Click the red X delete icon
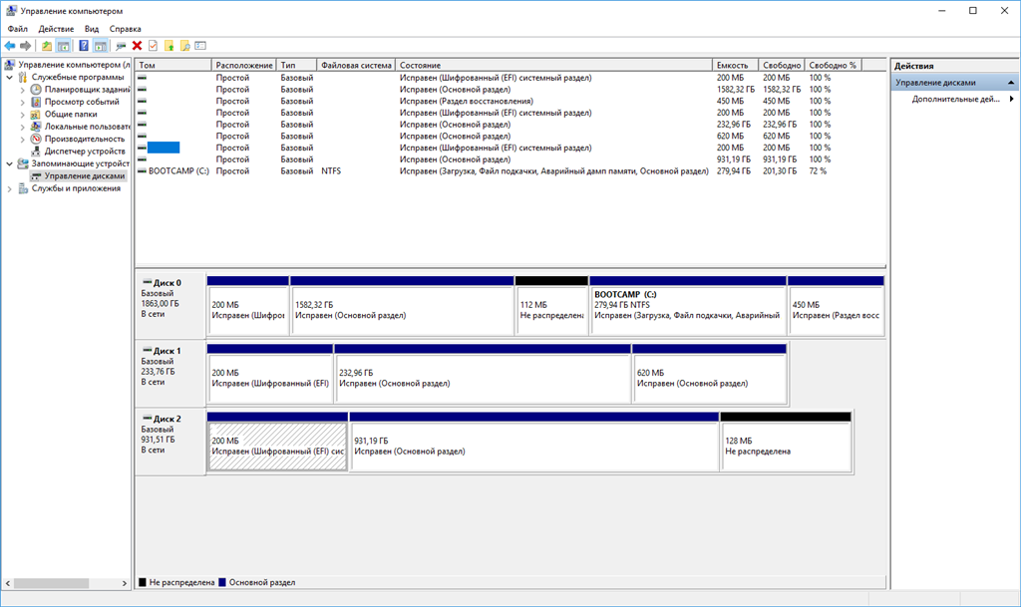This screenshot has width=1021, height=607. pos(137,46)
